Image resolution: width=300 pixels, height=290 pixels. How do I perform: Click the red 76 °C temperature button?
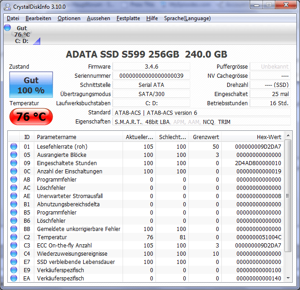(31, 117)
